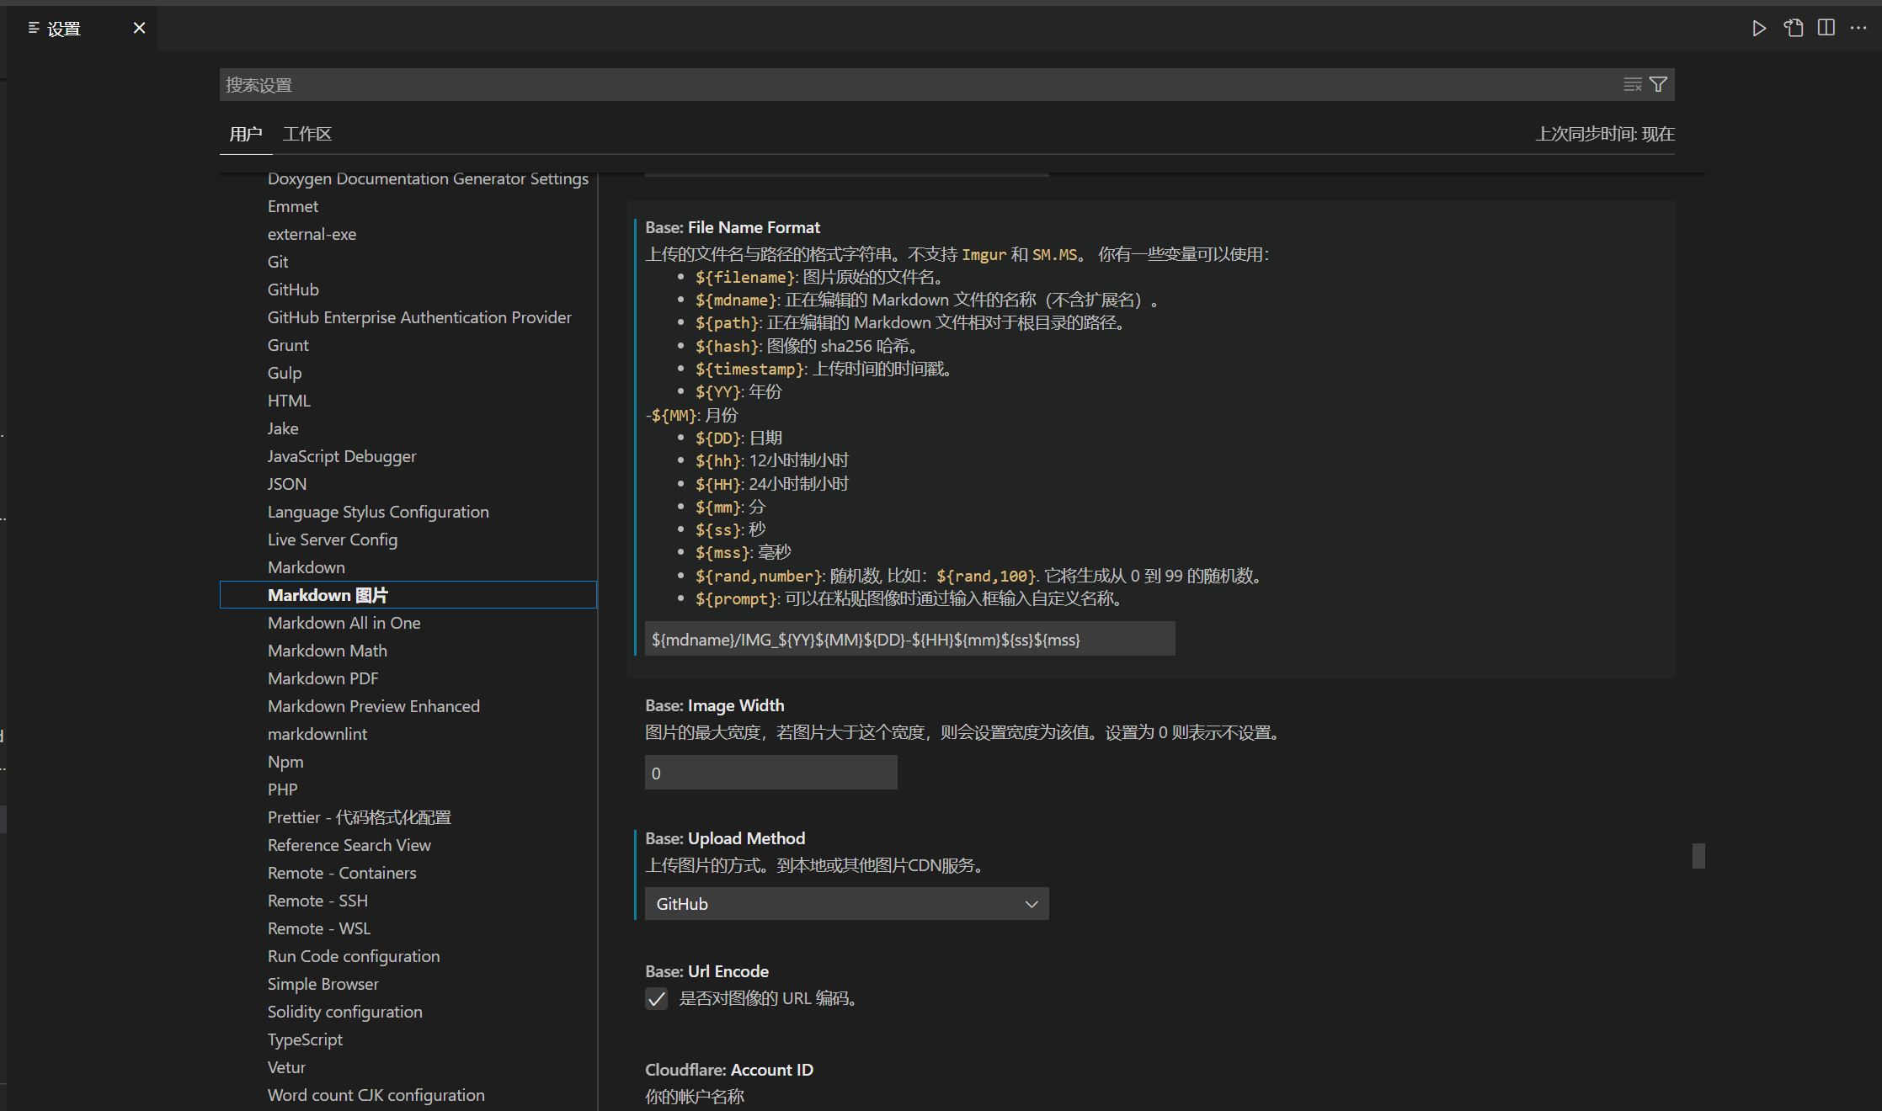Close the 设置 tab
The width and height of the screenshot is (1882, 1111).
[x=139, y=28]
